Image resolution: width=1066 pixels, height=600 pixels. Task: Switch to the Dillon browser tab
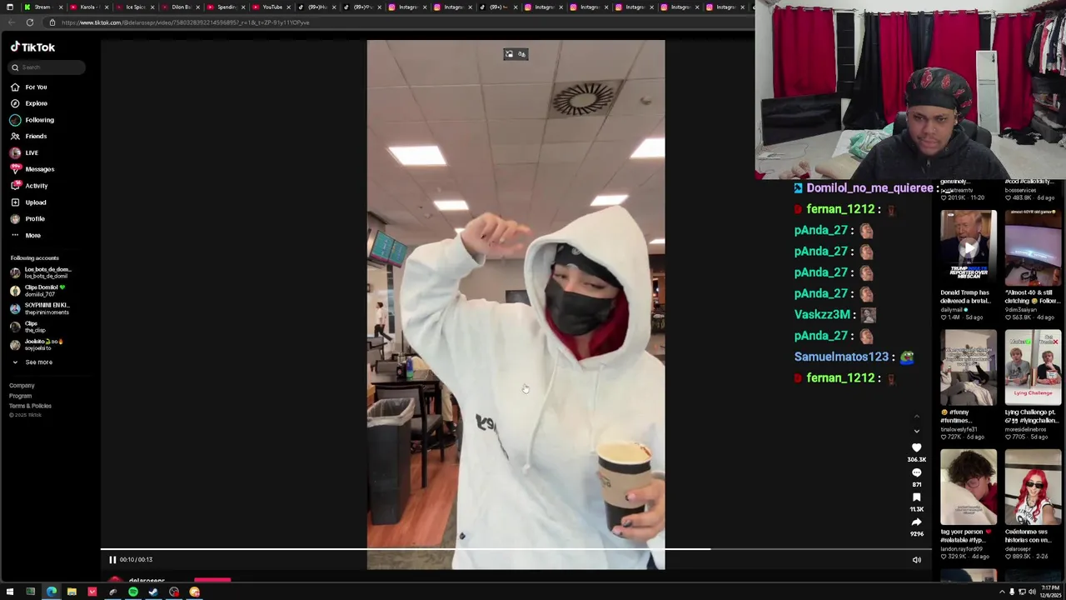pyautogui.click(x=180, y=7)
